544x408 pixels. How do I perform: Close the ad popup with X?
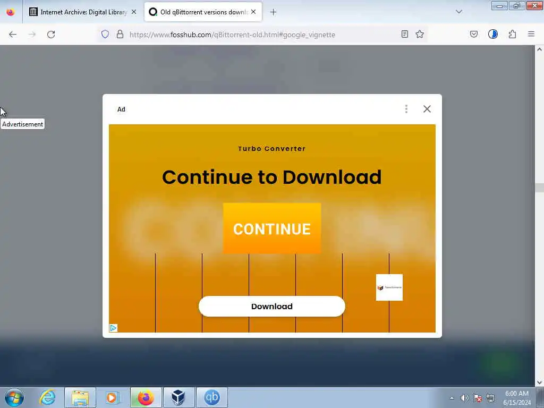click(427, 109)
